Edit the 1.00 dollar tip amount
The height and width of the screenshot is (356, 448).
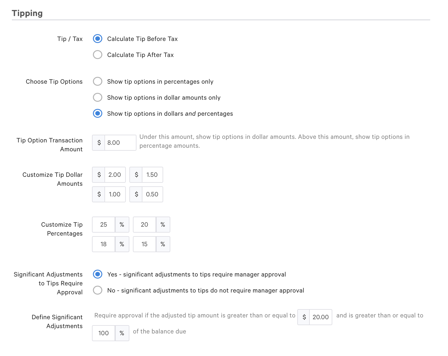pos(115,194)
